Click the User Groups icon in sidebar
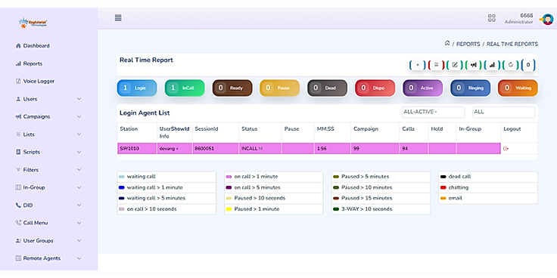The image size is (557, 278). [18, 240]
